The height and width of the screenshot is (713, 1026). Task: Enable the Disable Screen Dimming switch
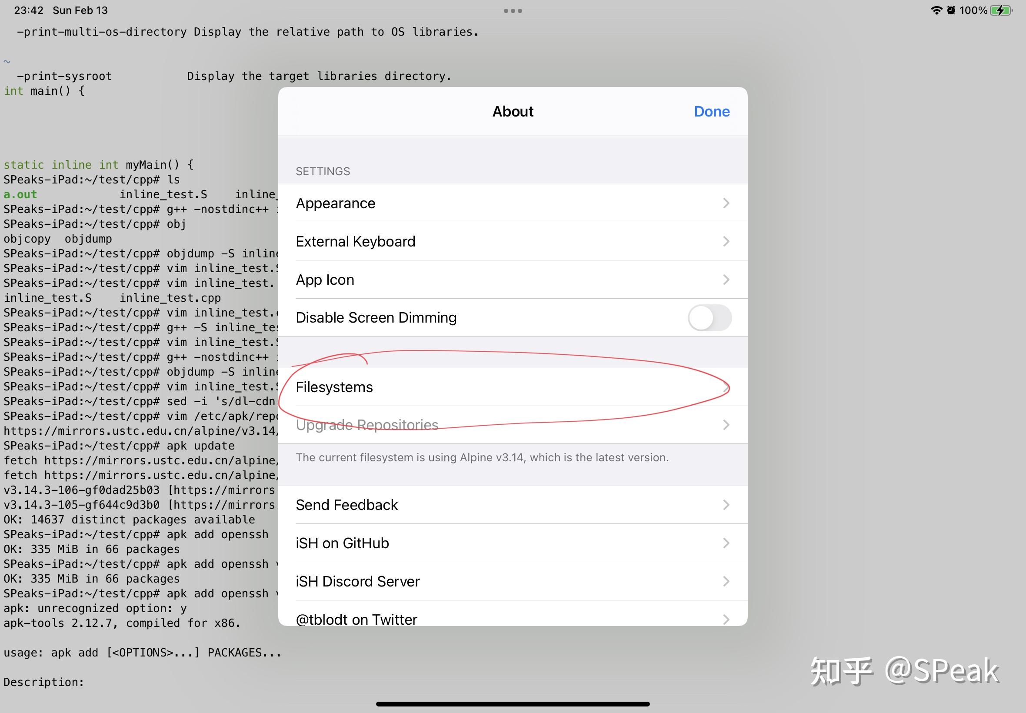(710, 318)
